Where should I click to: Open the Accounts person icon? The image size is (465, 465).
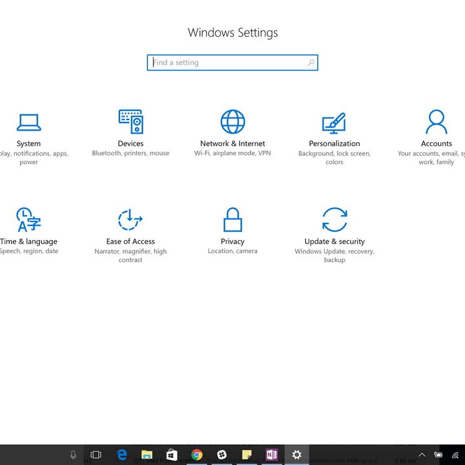click(x=436, y=121)
